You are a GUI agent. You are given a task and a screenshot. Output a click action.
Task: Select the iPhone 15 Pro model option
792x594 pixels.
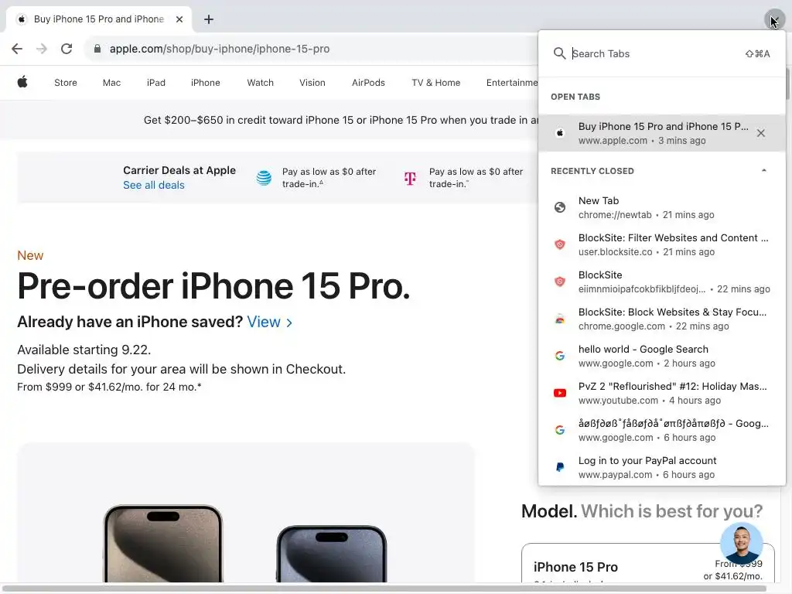point(648,563)
